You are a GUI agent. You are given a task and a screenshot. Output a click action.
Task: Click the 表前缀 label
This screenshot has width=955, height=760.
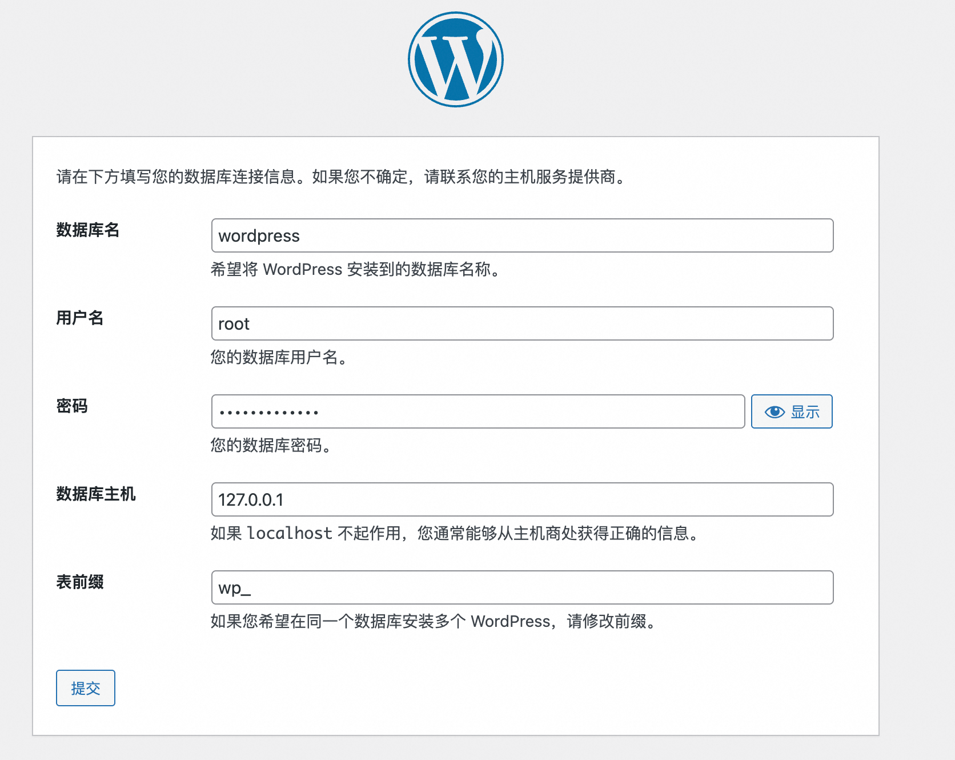click(80, 582)
